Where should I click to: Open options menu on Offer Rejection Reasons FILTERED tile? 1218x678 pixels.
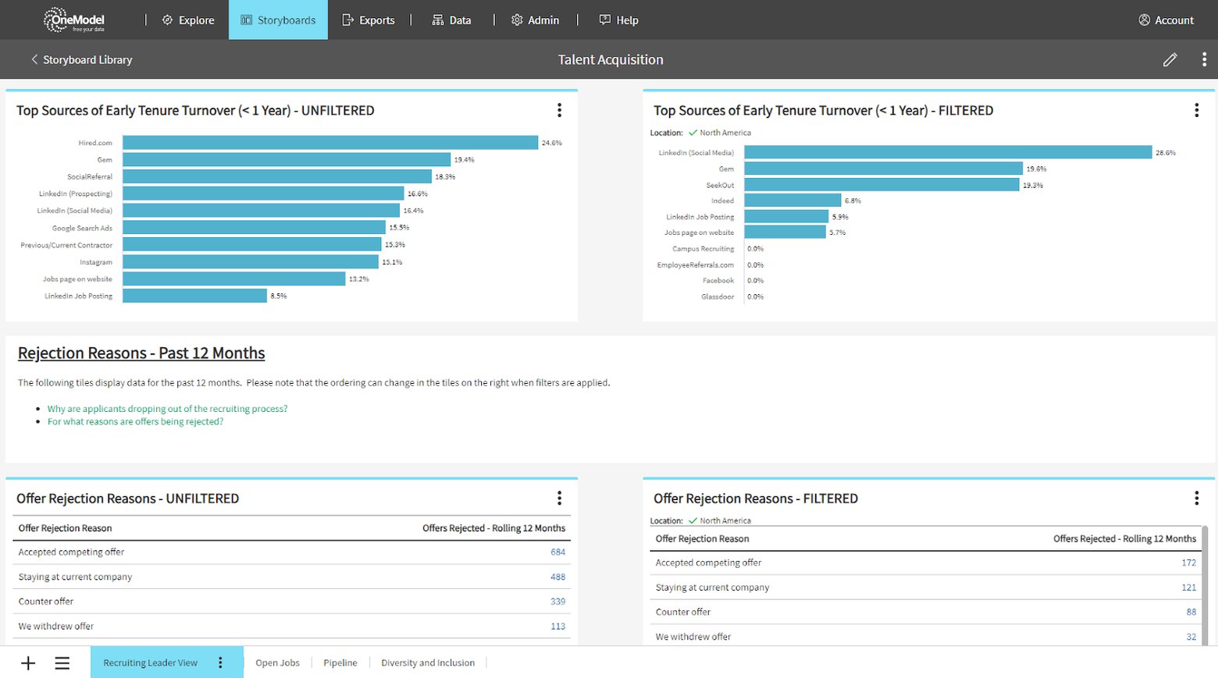(1196, 498)
